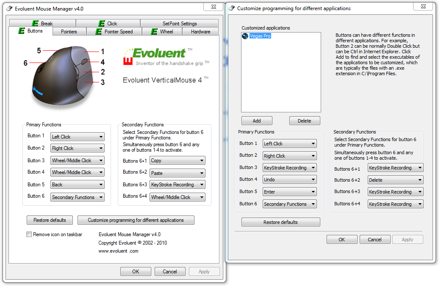Screen dimensions: 441x286
Task: Open Button 4 Undo dropdown in customize window
Action: [289, 180]
